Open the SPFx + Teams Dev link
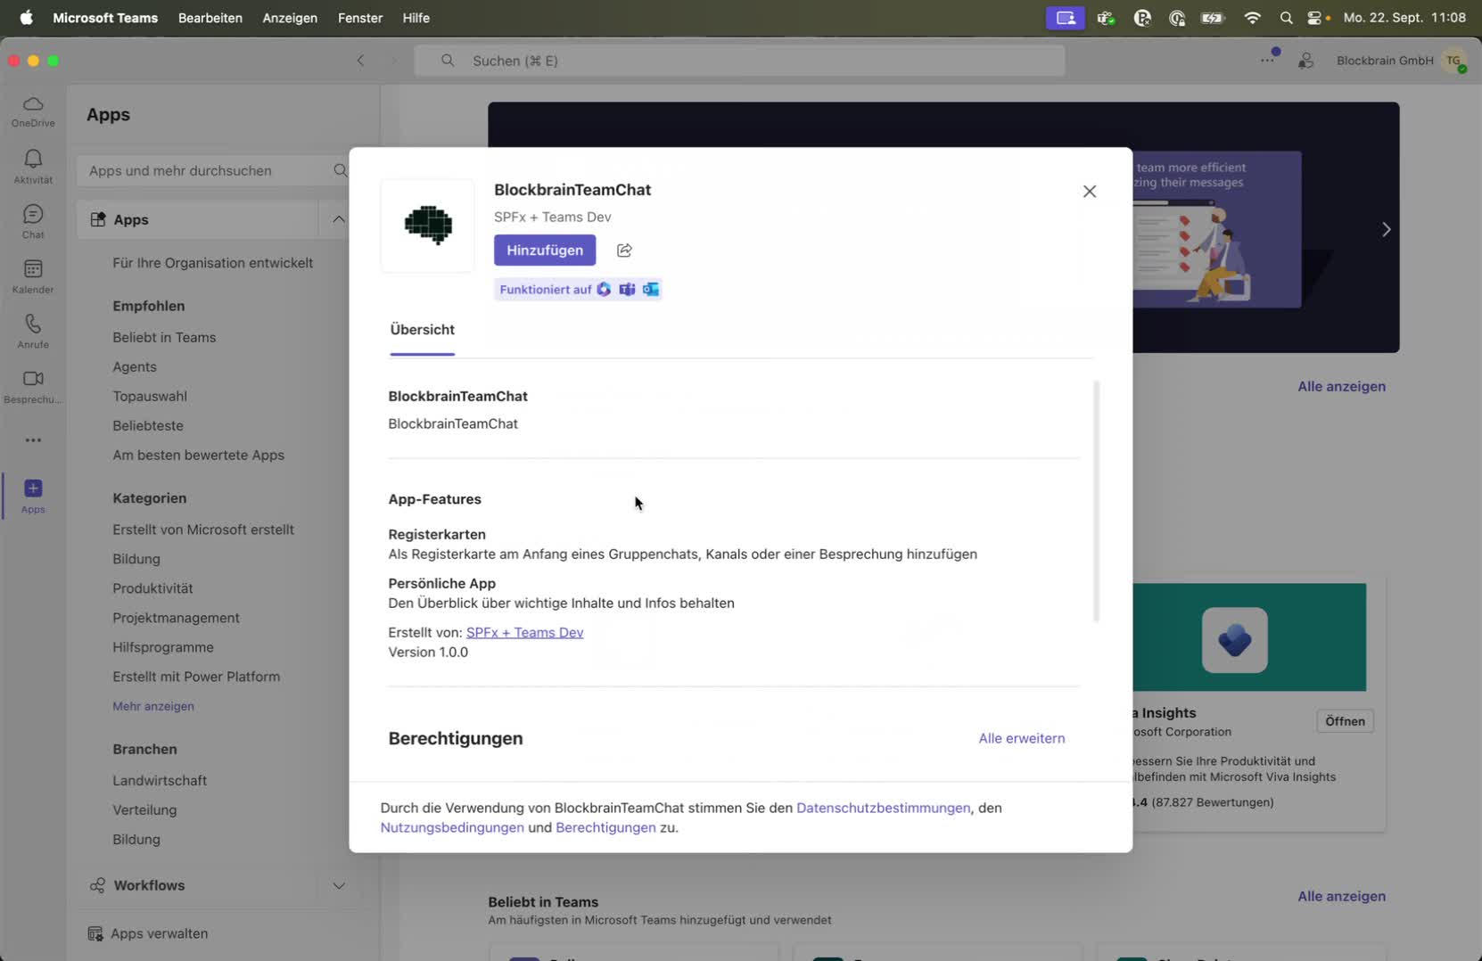 coord(524,632)
